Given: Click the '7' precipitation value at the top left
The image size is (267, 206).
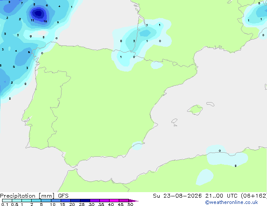Looking at the screenshot, I should pyautogui.click(x=22, y=3).
